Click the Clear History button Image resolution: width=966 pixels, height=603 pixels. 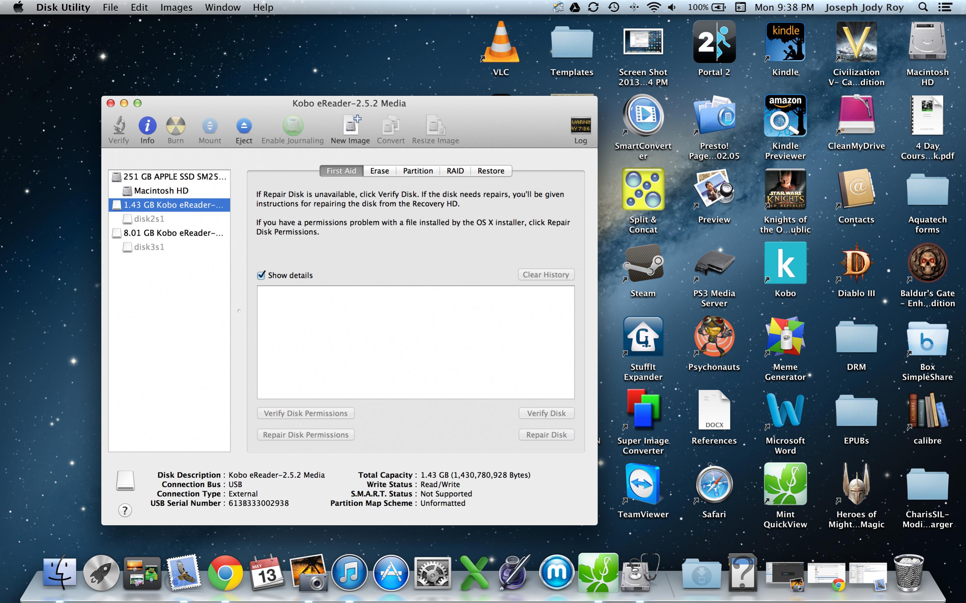(546, 275)
